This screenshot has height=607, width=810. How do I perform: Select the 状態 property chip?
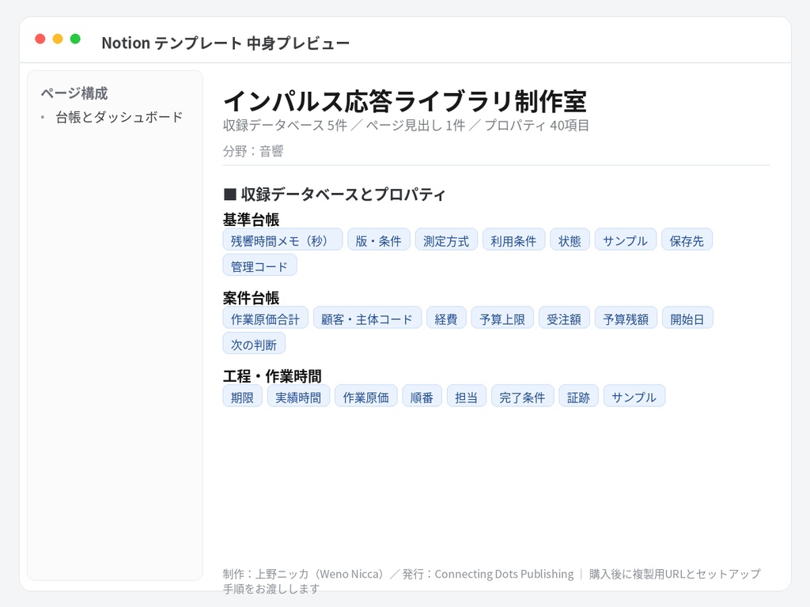[570, 239]
